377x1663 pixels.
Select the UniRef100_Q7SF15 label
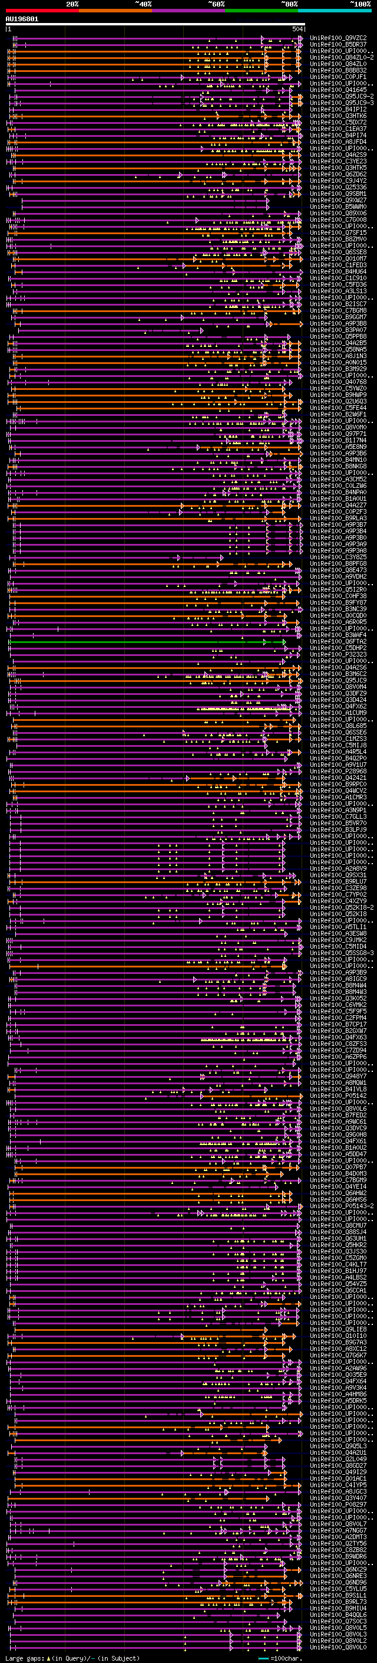(x=338, y=233)
